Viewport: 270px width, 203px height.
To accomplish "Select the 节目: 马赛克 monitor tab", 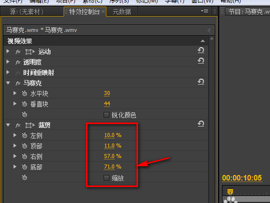I will tap(247, 11).
